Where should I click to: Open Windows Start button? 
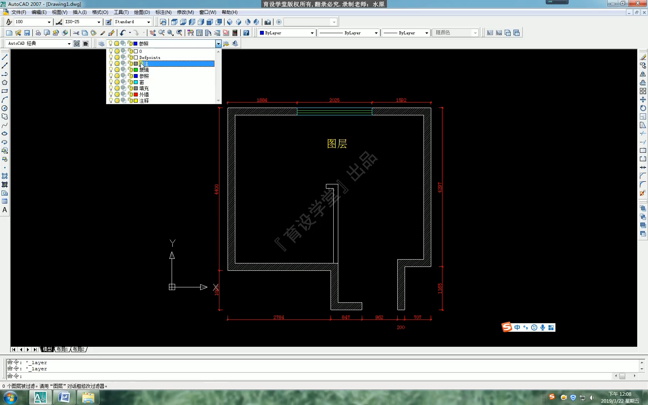10,397
